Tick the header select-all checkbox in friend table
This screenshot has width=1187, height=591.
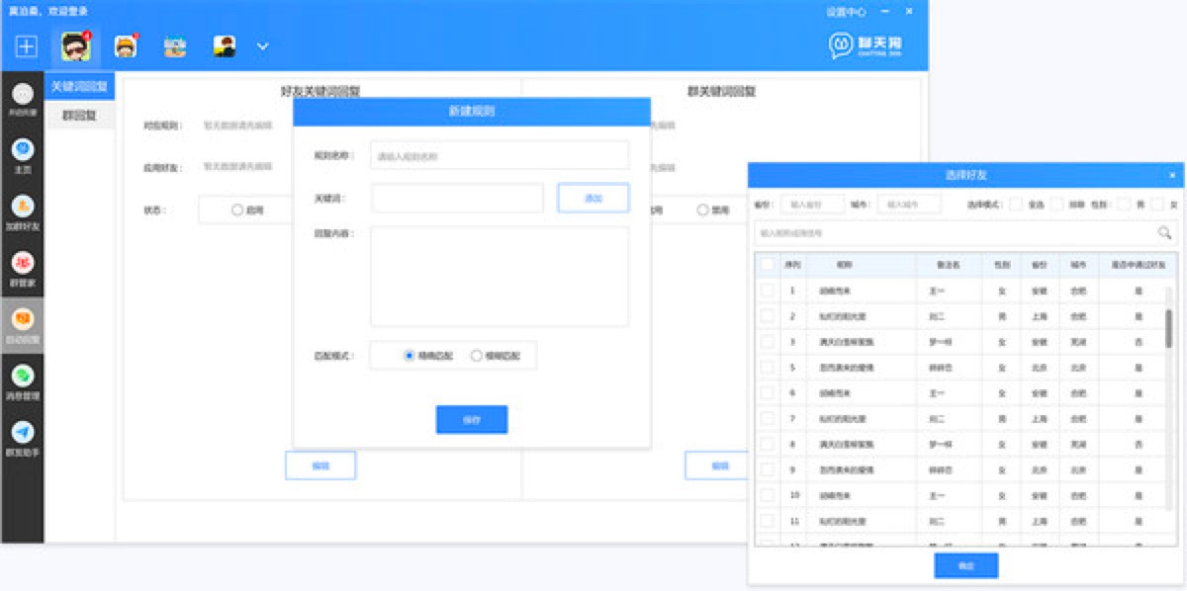768,265
